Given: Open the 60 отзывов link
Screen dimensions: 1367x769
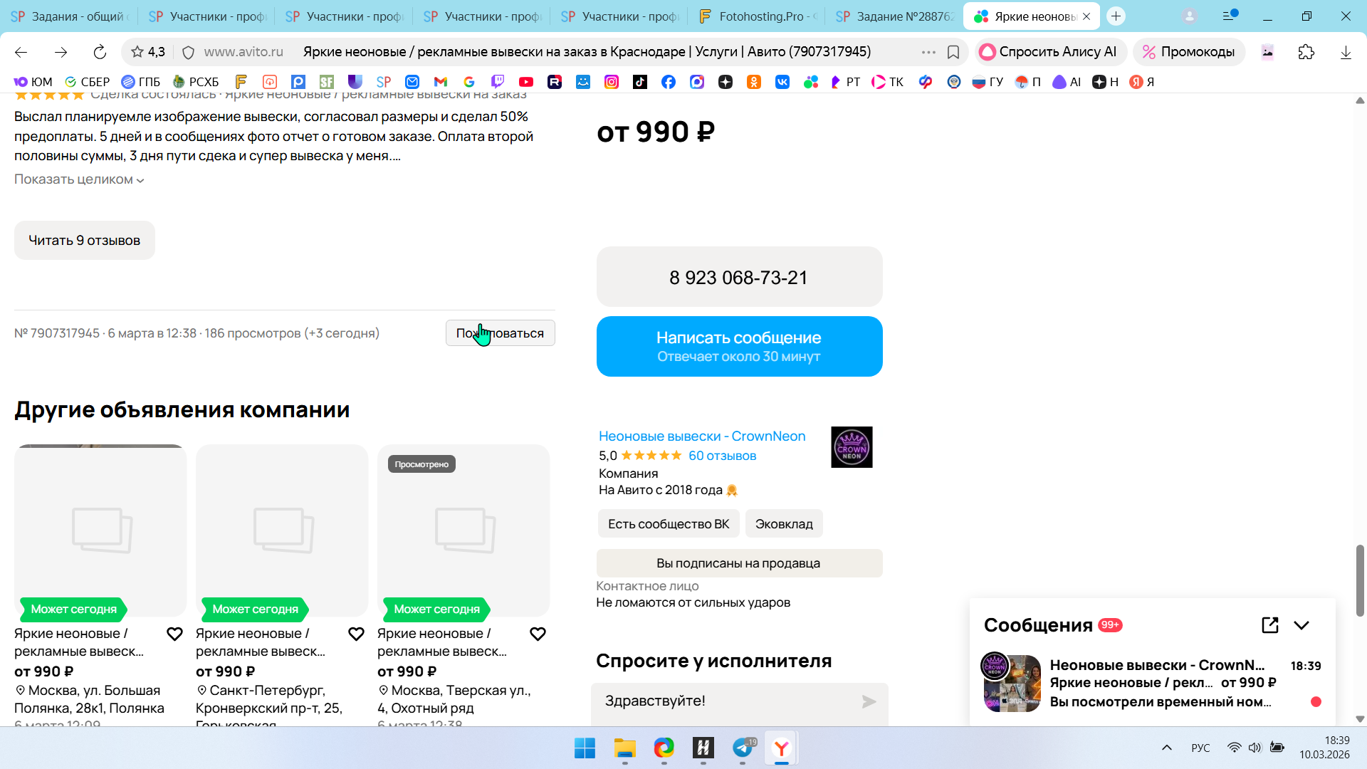Looking at the screenshot, I should pos(722,456).
